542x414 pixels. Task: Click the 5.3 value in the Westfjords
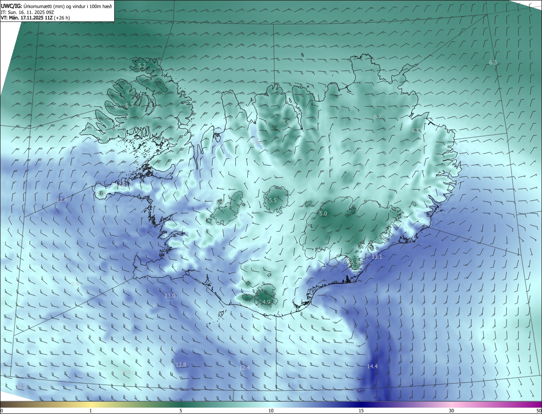pos(129,105)
